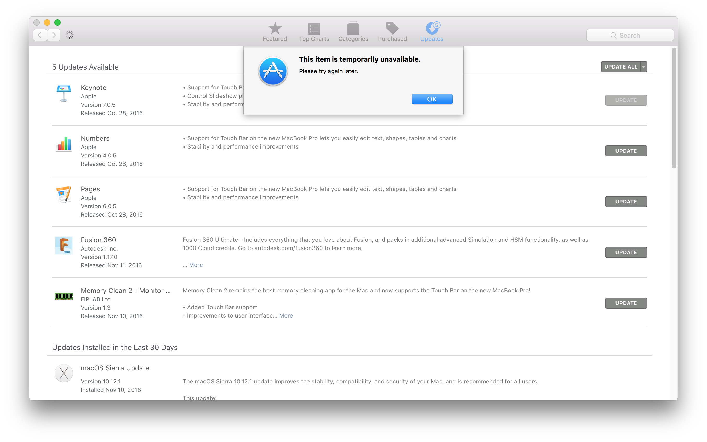Viewport: 707px width, 442px height.
Task: Expand the Memory Clean 2 More link
Action: pyautogui.click(x=286, y=316)
